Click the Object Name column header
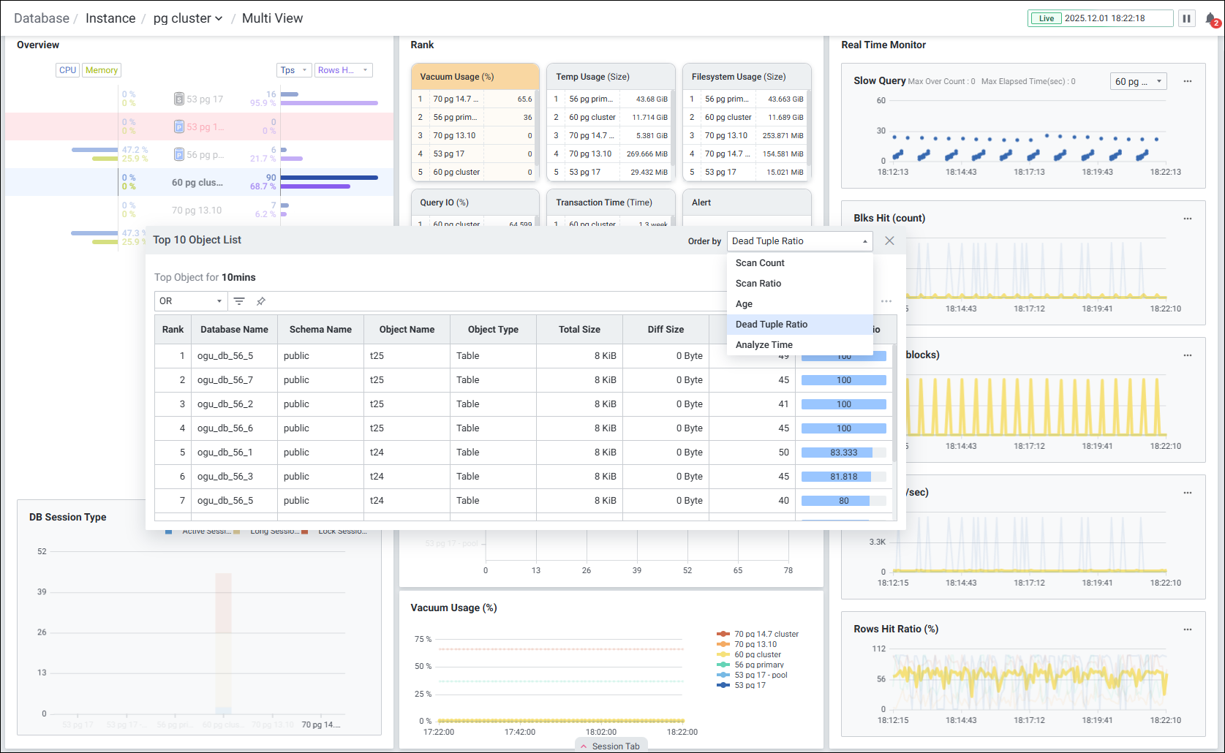Image resolution: width=1225 pixels, height=753 pixels. (x=407, y=330)
